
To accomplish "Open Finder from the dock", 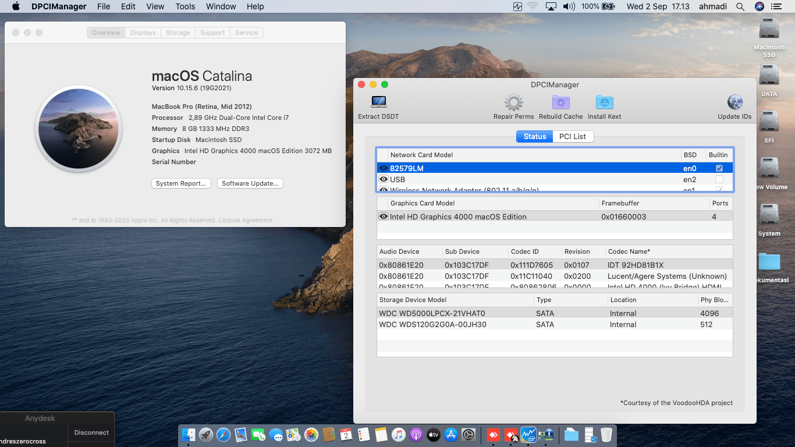I will coord(189,435).
